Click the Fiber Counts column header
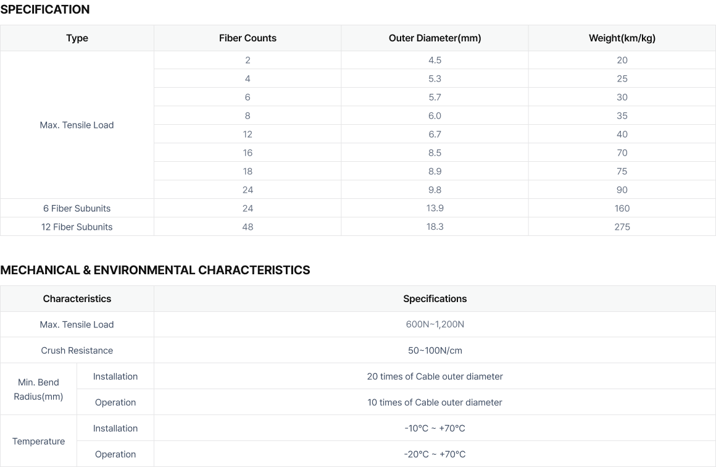The width and height of the screenshot is (716, 467). point(248,38)
